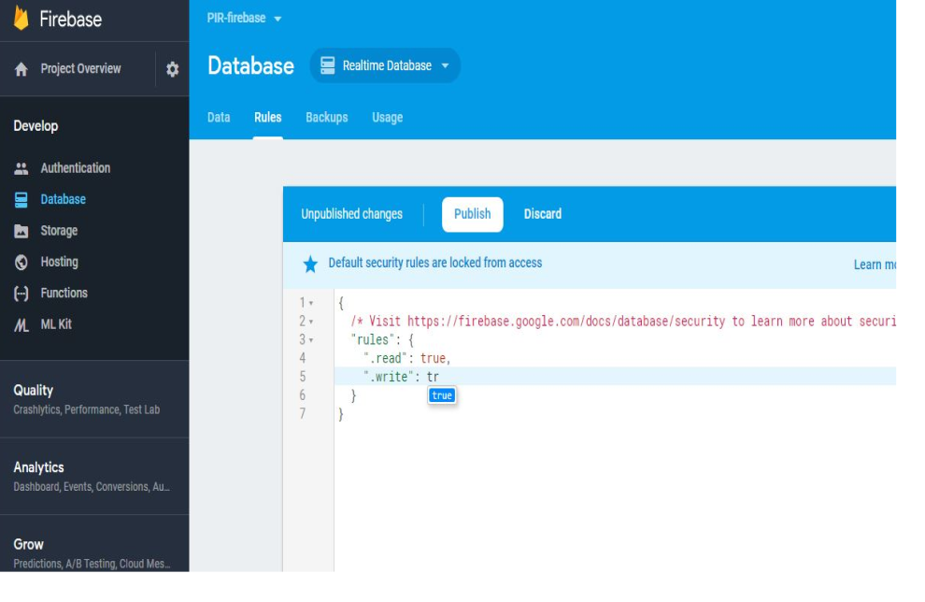Click the Database sidebar icon
Viewport: 925px width, 602px height.
click(x=21, y=199)
